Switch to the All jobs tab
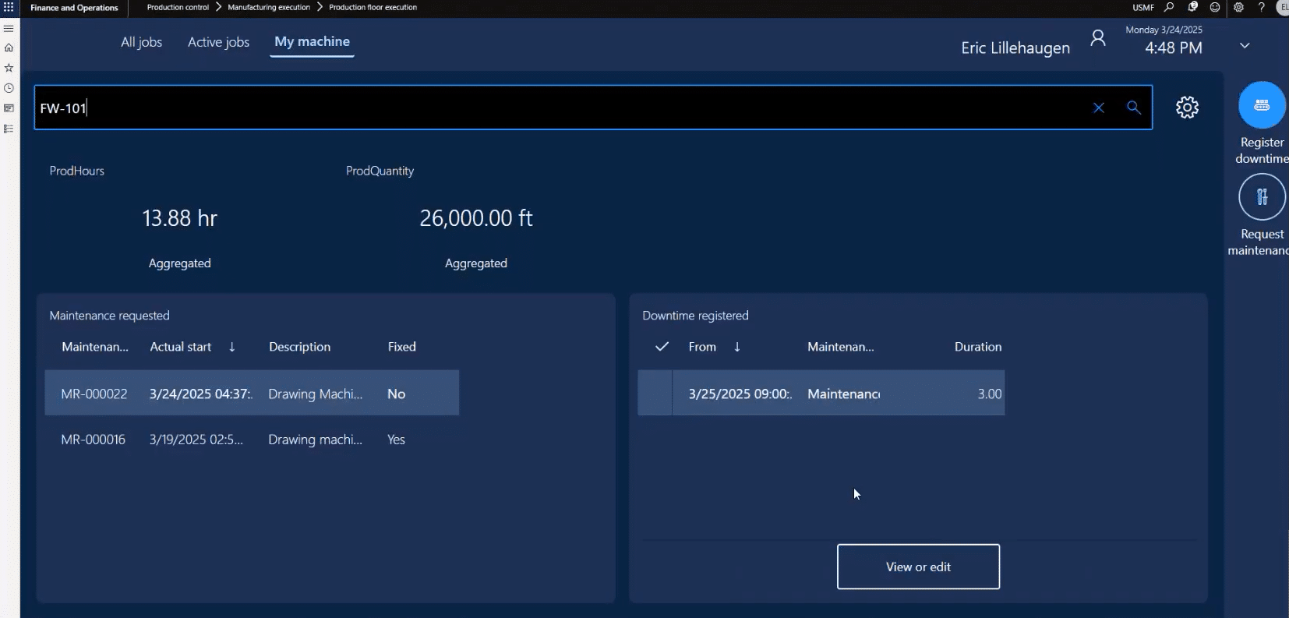Viewport: 1289px width, 618px height. click(x=141, y=42)
